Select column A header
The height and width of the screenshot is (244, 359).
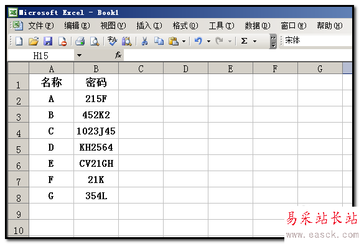click(x=51, y=68)
